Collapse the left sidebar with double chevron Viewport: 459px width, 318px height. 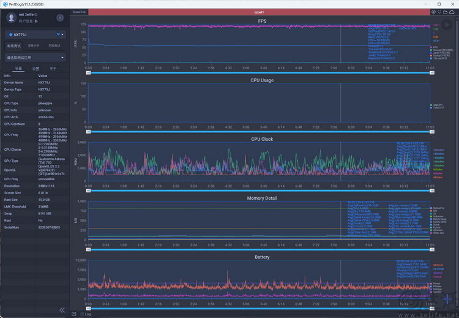[62, 310]
